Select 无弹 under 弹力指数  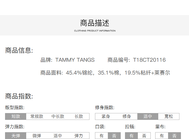pyautogui.click(x=16, y=136)
